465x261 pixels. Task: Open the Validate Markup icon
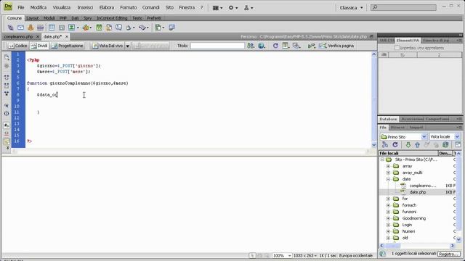(x=312, y=46)
